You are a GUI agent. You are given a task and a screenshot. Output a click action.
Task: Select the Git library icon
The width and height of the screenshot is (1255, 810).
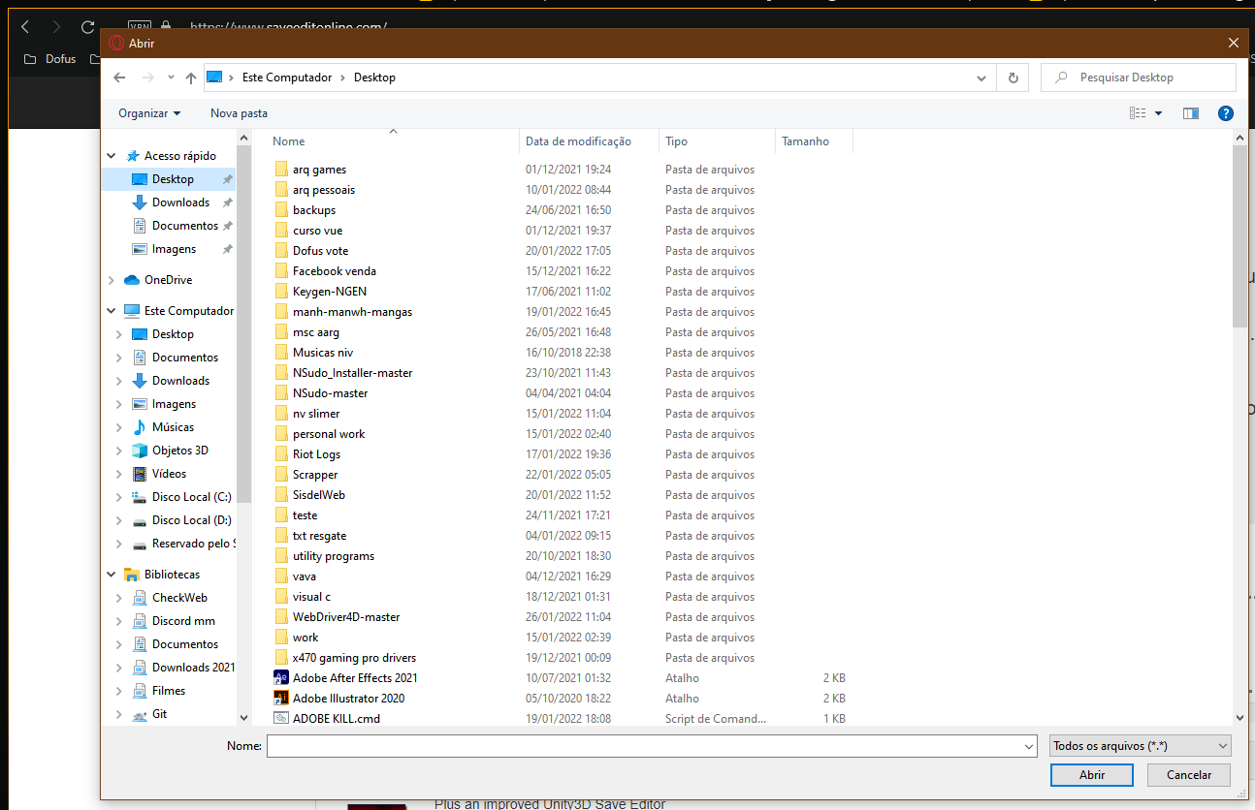click(140, 714)
